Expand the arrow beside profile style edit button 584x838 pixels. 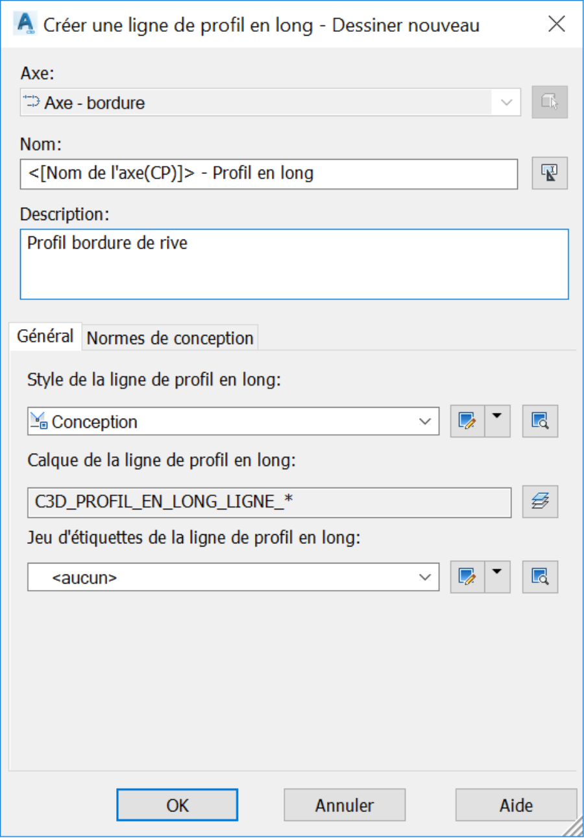coord(498,422)
